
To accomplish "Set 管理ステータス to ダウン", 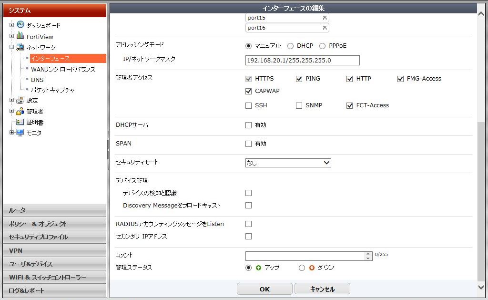I will 302,268.
